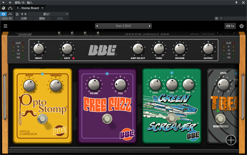Image resolution: width=247 pixels, height=155 pixels.
Task: Click the AMP SELECT knob
Action: click(x=138, y=49)
